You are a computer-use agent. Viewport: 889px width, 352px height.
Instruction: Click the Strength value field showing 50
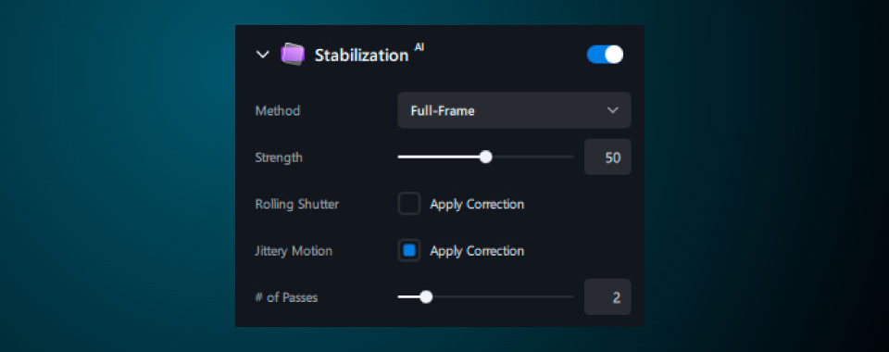pyautogui.click(x=607, y=157)
